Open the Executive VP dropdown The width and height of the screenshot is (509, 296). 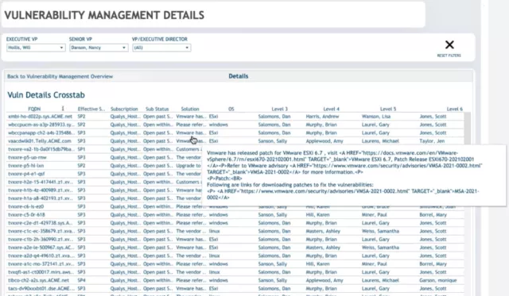click(36, 48)
